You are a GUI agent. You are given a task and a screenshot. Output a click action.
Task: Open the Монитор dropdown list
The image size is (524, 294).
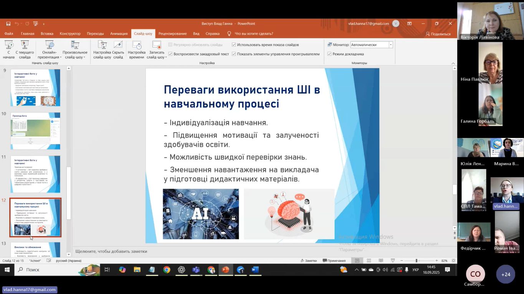coord(391,45)
